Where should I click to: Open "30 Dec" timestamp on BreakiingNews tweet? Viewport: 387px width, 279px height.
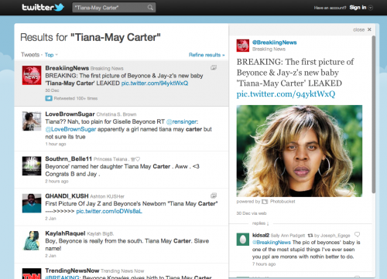point(52,90)
